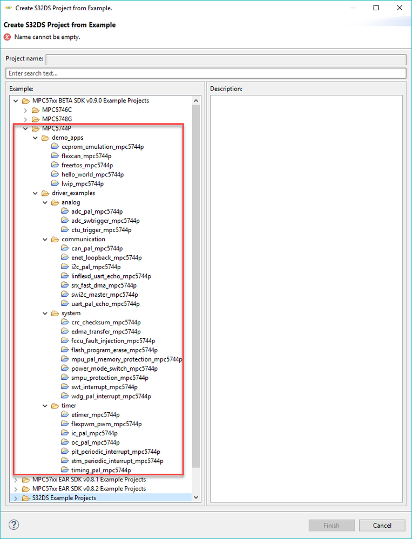412x539 pixels.
Task: Collapse the MPC57xx BETA SDK v0.9.0 node
Action: (16, 101)
